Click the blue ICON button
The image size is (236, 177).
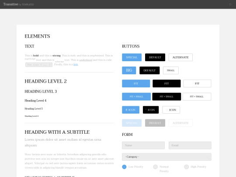(131, 110)
